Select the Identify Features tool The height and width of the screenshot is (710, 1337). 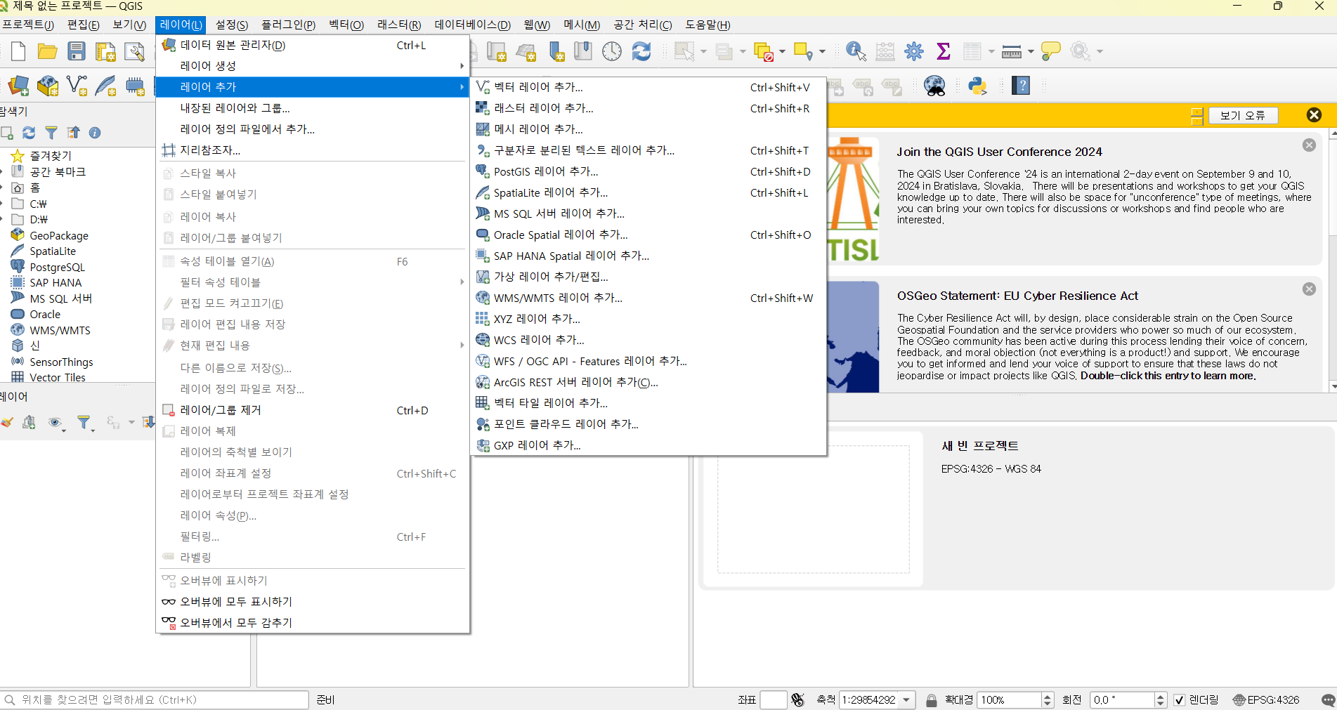pos(856,51)
